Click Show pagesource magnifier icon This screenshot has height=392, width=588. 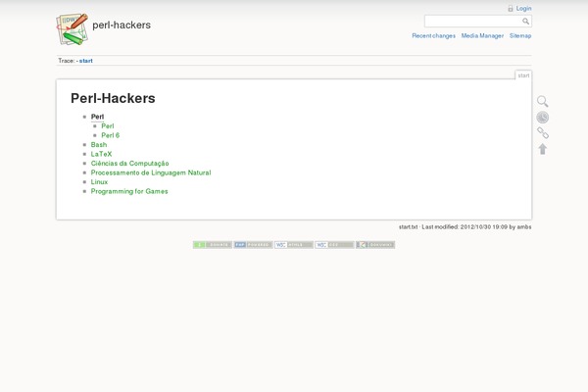542,101
